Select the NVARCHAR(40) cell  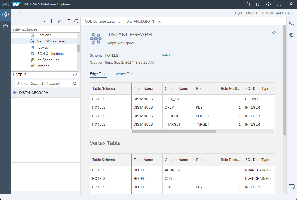click(x=259, y=170)
